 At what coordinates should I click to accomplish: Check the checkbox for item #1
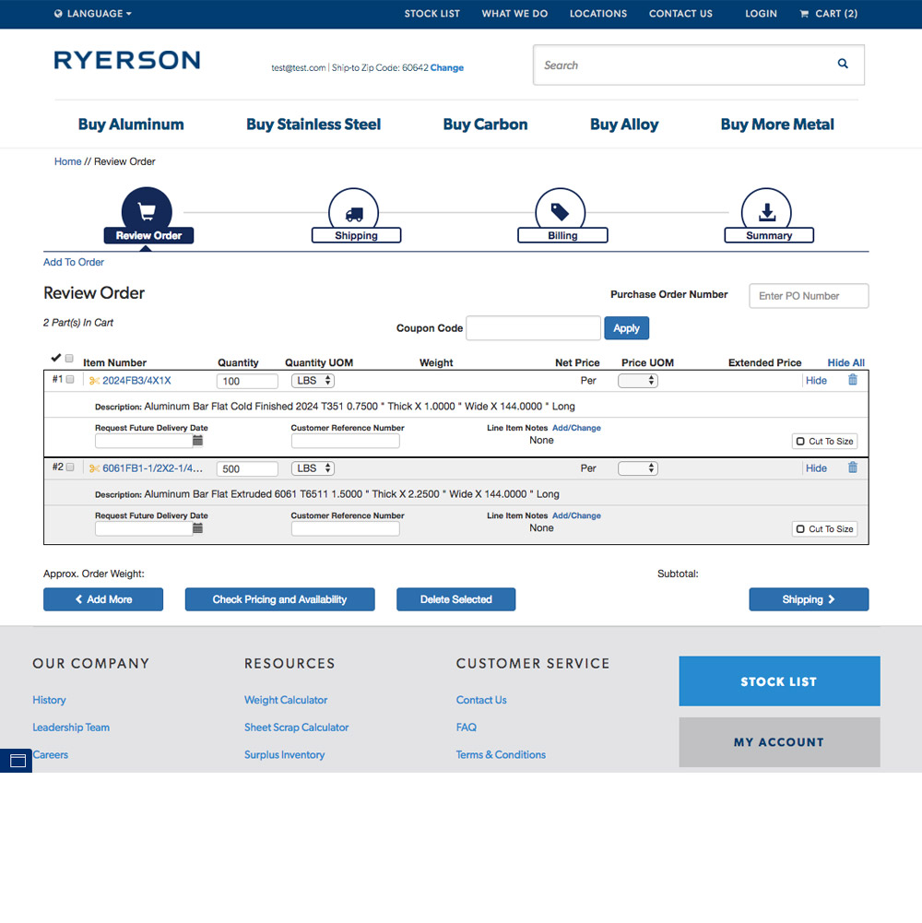(70, 380)
